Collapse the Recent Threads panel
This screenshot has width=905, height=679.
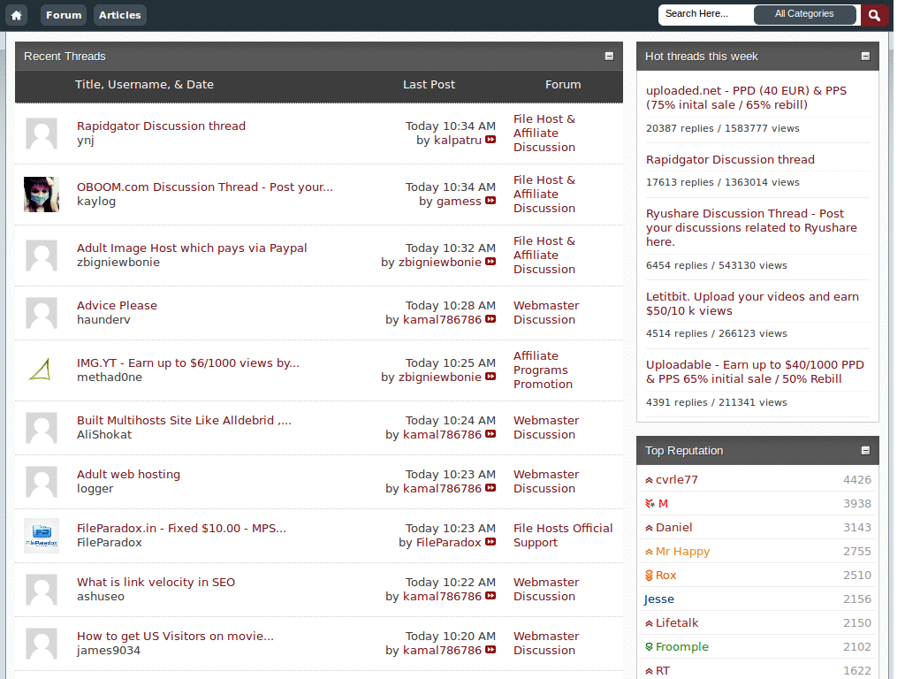click(x=609, y=56)
